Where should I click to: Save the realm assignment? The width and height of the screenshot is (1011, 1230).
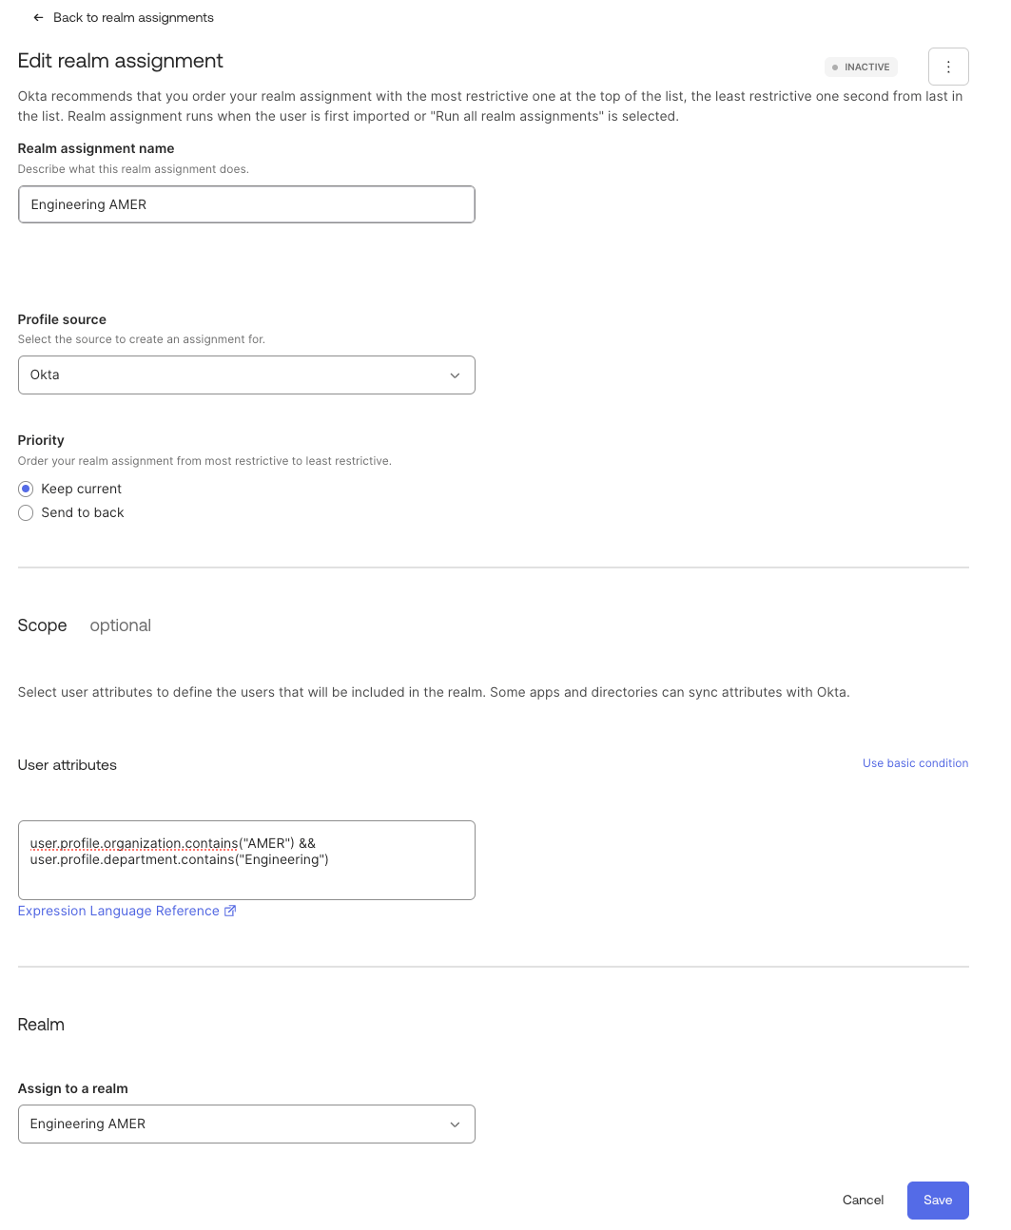[x=937, y=1201]
